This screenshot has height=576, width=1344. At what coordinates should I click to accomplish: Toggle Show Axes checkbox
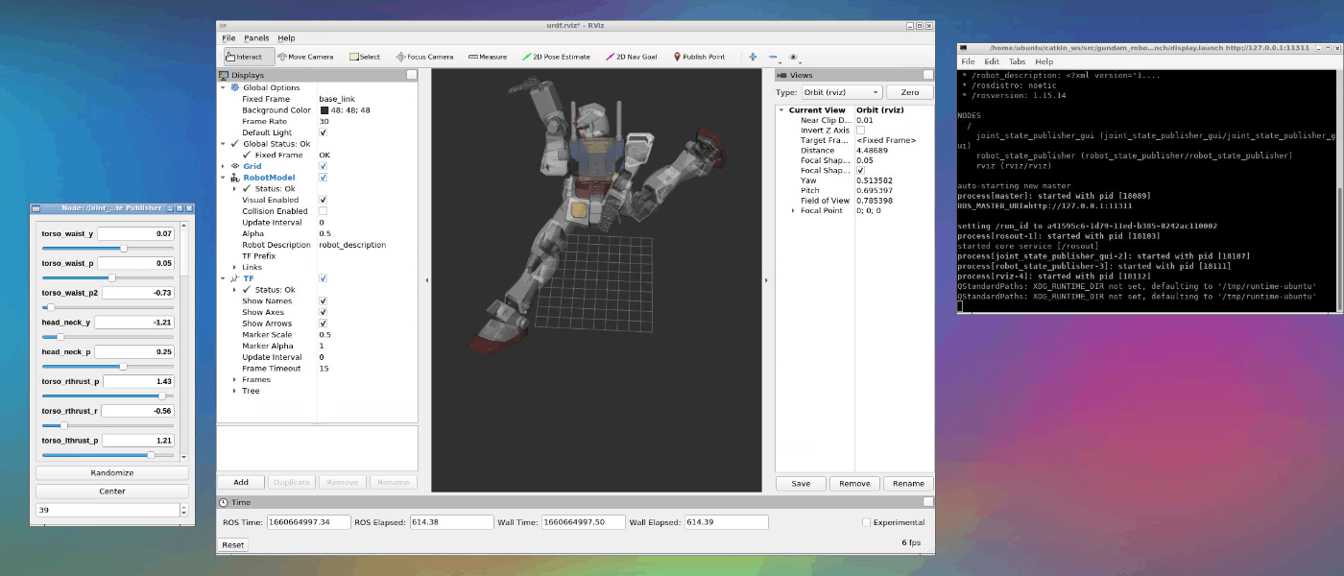tap(323, 312)
